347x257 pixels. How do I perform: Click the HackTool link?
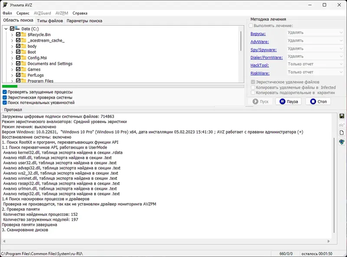point(259,65)
